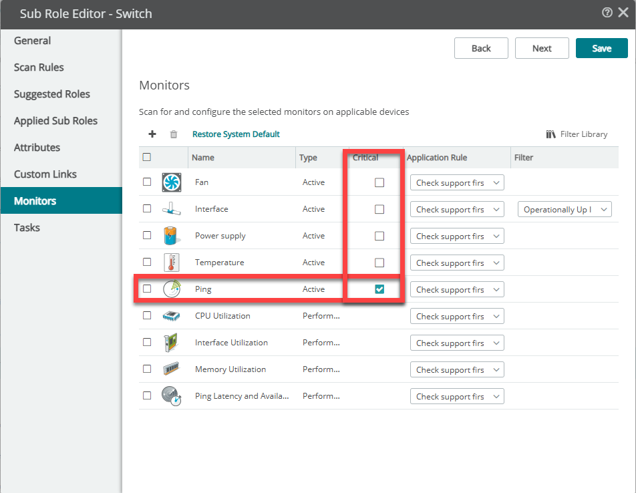Open Application Rule dropdown for Fan
The image size is (636, 493).
click(x=457, y=182)
